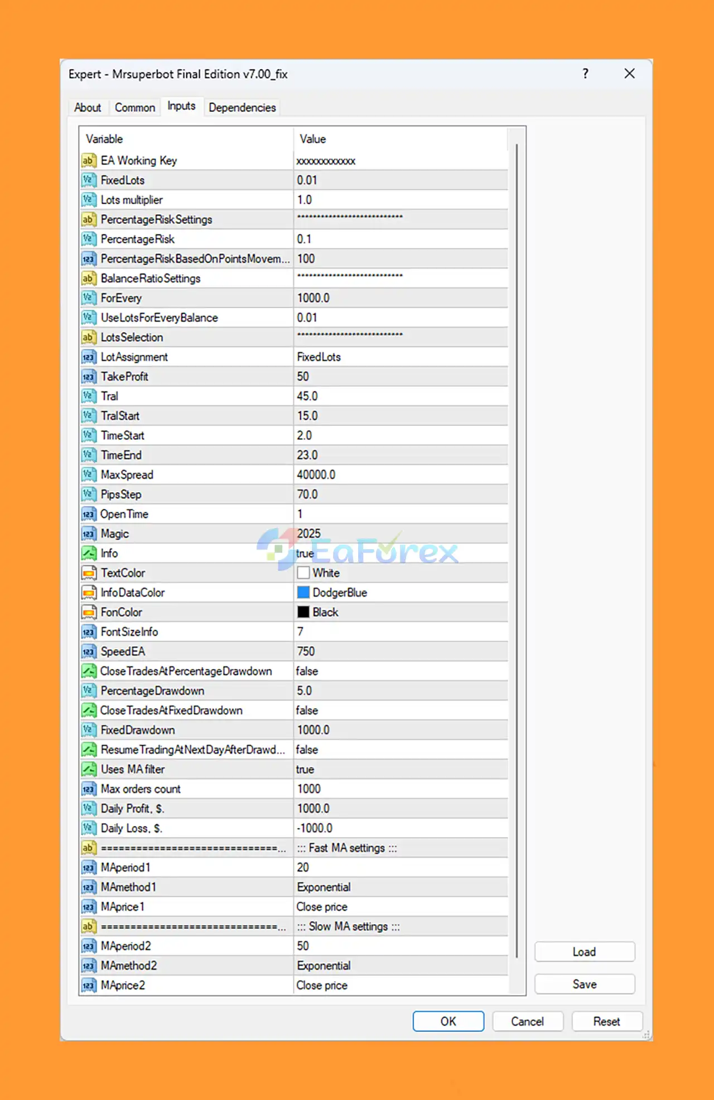Screen dimensions: 714x1100
Task: Open MAprice1 Close price dropdown
Action: pyautogui.click(x=401, y=907)
